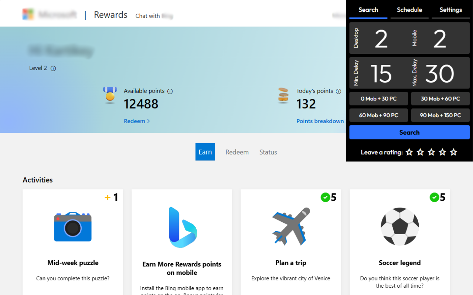Click the info icon next to Available points

(x=170, y=91)
